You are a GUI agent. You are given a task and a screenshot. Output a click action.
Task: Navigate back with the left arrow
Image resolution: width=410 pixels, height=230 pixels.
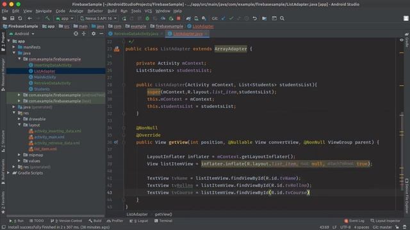point(30,19)
